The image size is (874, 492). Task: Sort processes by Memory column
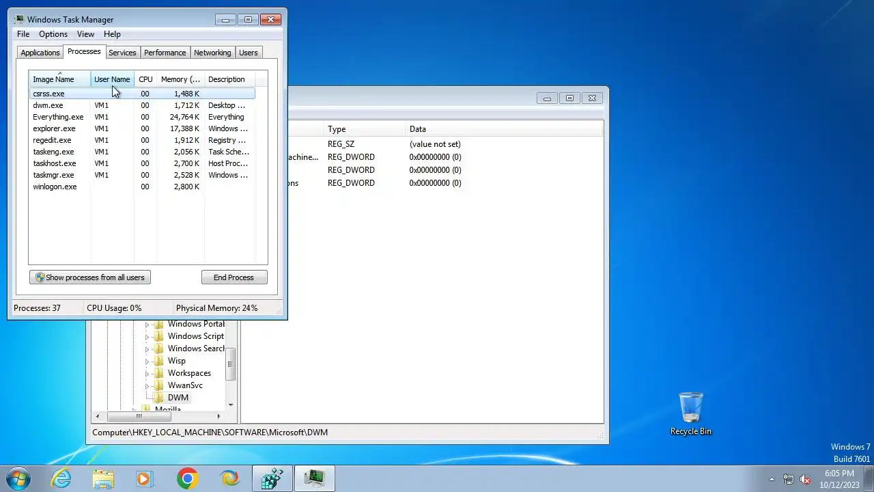point(180,79)
